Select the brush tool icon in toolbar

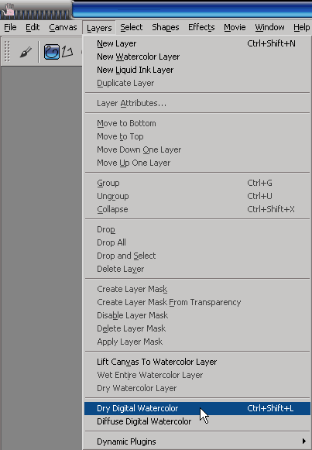click(26, 52)
